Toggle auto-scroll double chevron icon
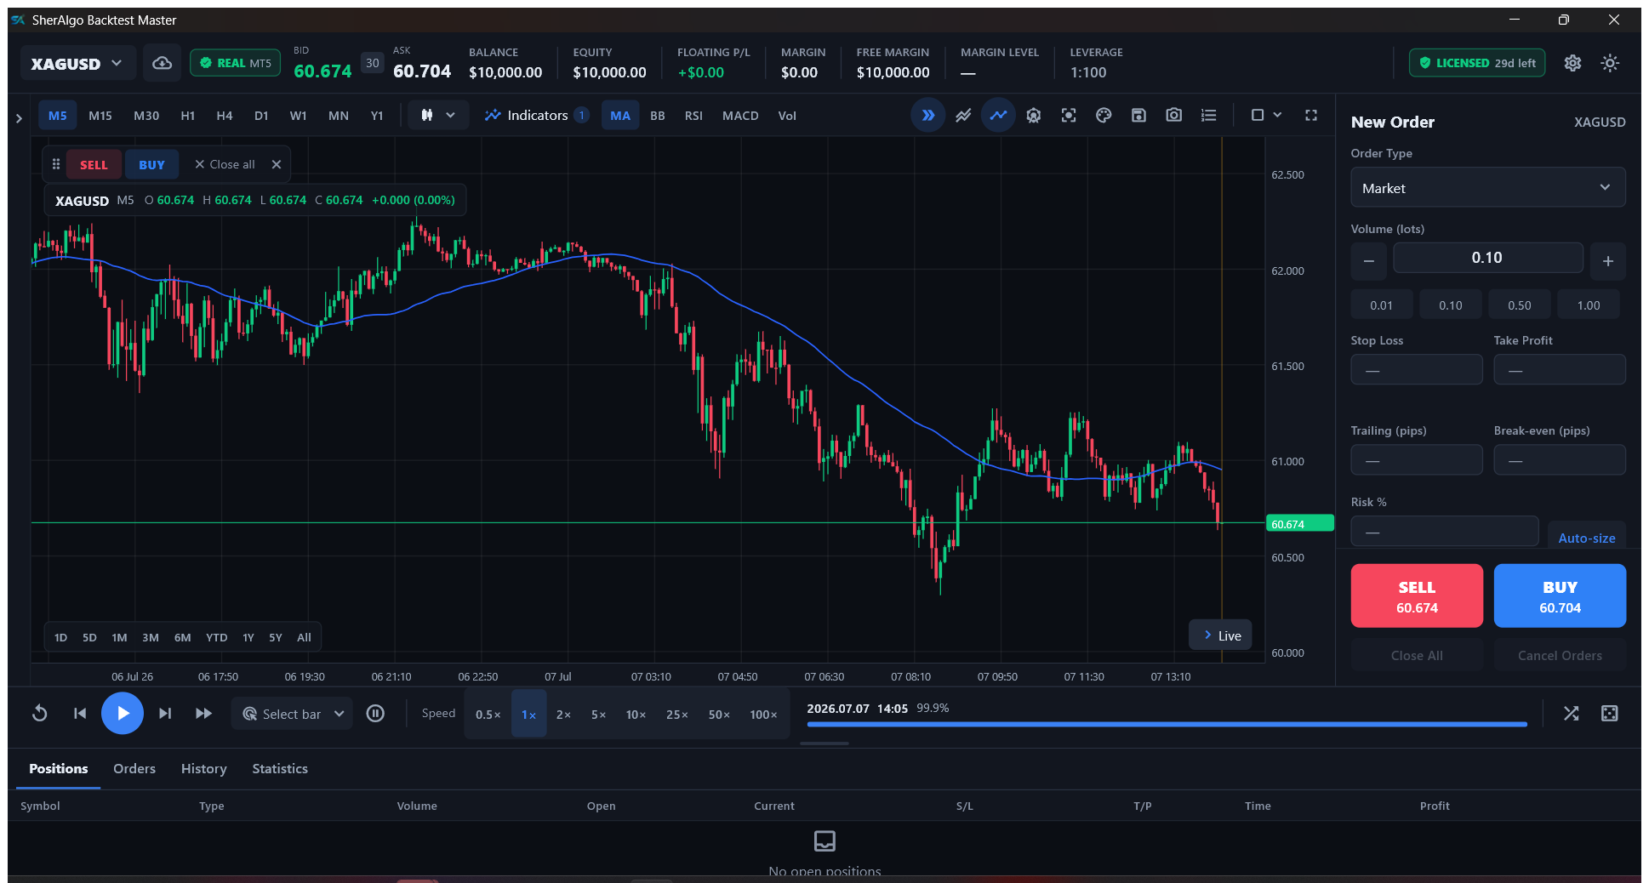The image size is (1649, 883). tap(928, 115)
